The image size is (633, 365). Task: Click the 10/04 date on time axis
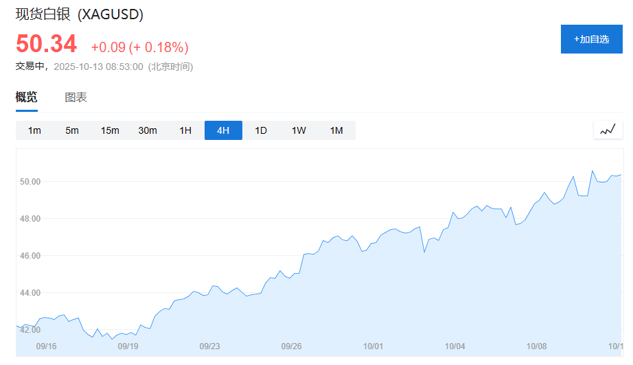pos(455,346)
